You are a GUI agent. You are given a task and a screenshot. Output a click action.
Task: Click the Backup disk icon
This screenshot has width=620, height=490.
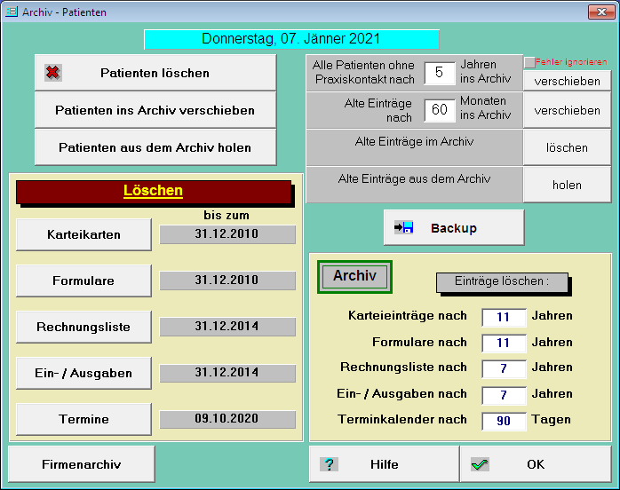coord(404,228)
